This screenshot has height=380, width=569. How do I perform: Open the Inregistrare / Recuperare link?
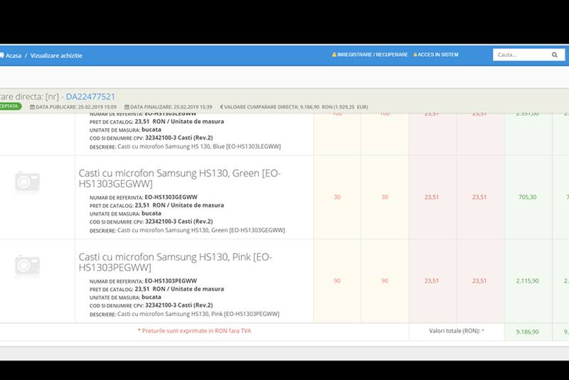[373, 55]
